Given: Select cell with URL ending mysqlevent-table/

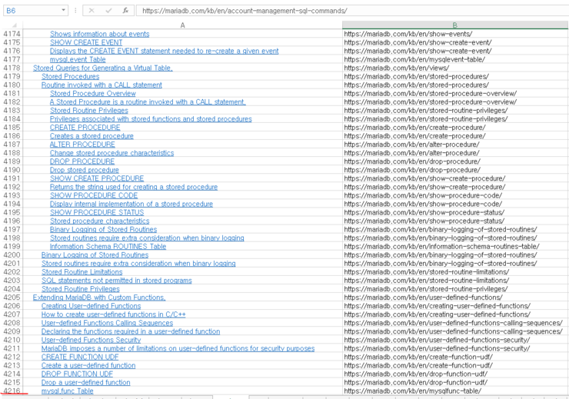Looking at the screenshot, I should (x=455, y=59).
